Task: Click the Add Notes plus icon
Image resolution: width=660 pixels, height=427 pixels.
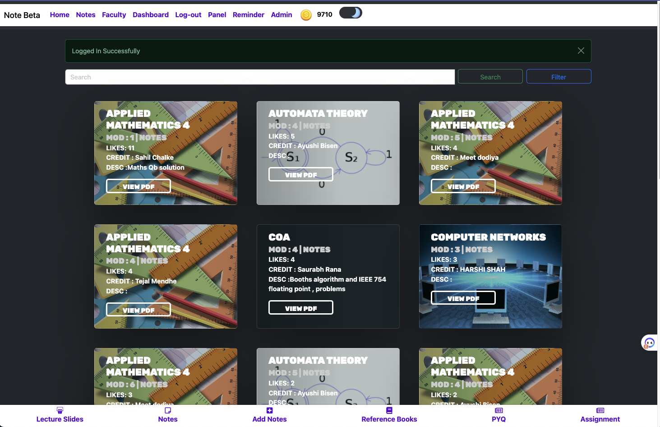Action: tap(269, 410)
